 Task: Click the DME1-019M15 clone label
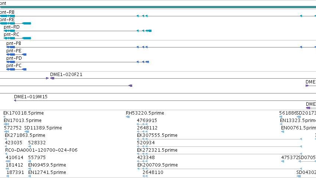[31, 97]
